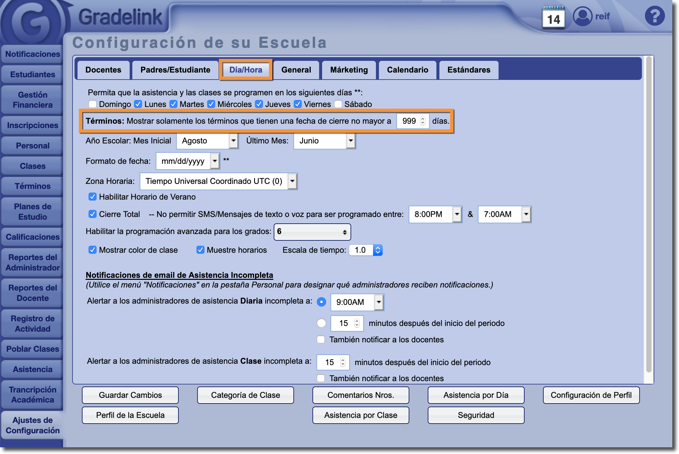Click stepper arrows on the 999 días field
This screenshot has width=679, height=454.
423,121
